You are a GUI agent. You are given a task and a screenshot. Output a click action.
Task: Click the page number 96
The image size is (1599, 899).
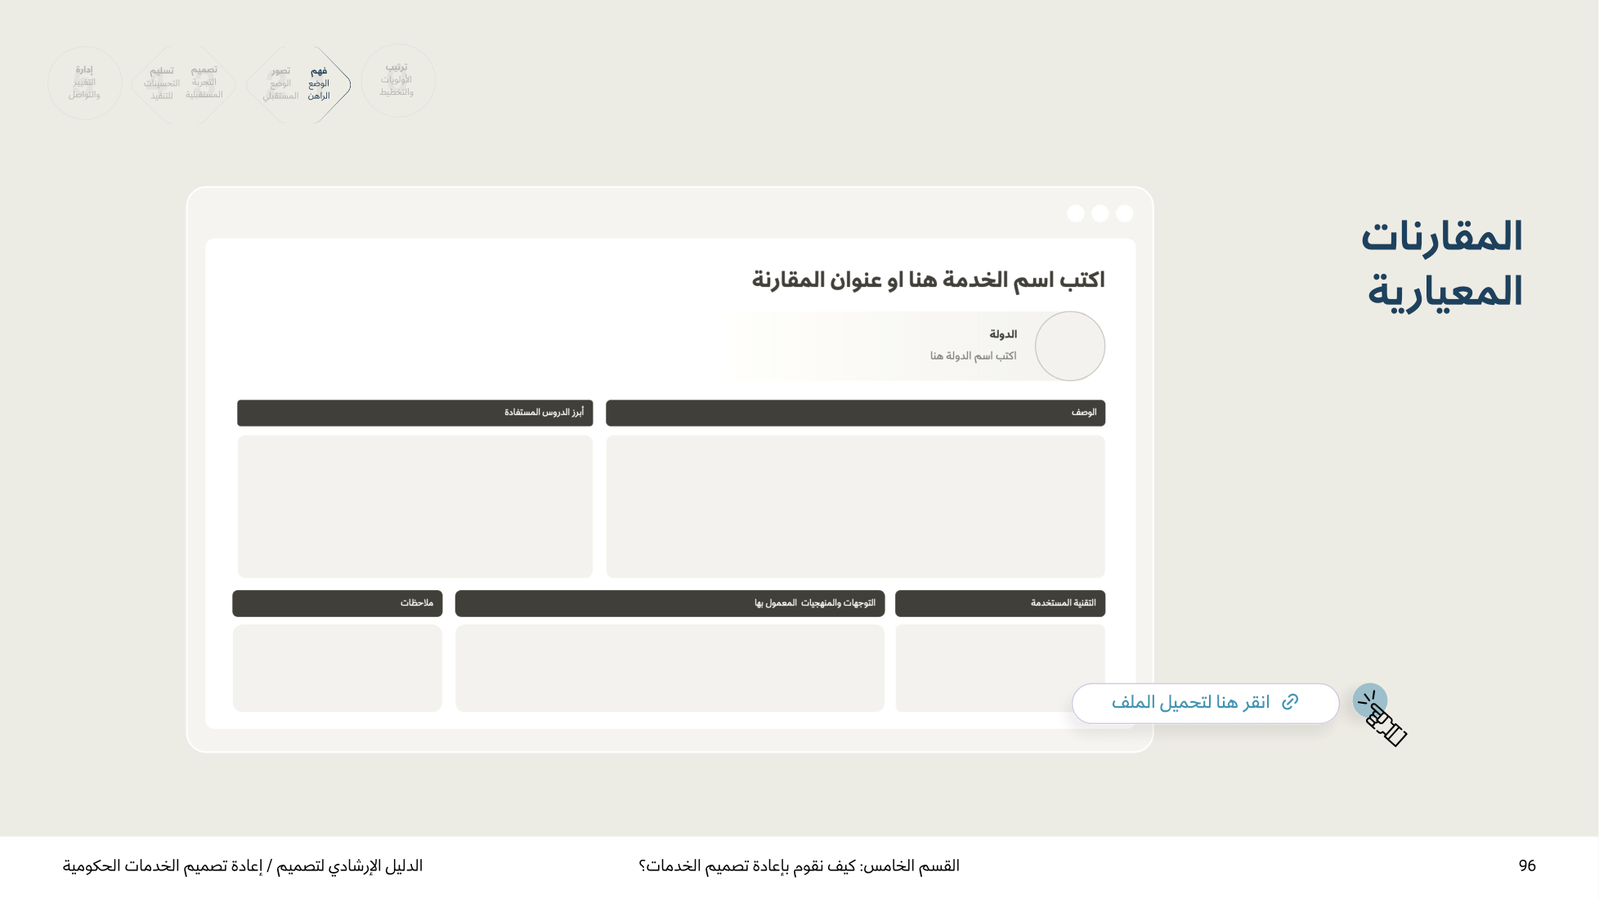[x=1527, y=865]
